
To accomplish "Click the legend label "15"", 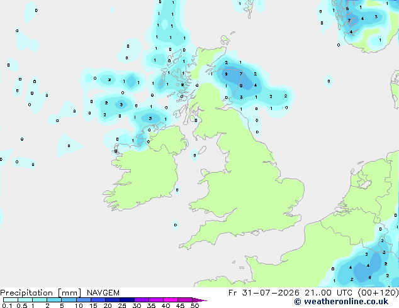I will 93,305.
